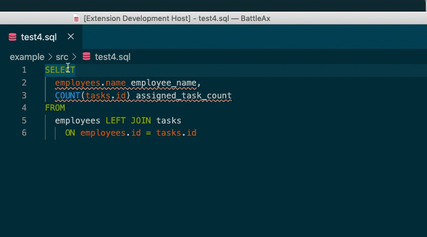The height and width of the screenshot is (237, 427).
Task: Click the window title text test4.sql — BattleAx
Action: 234,19
